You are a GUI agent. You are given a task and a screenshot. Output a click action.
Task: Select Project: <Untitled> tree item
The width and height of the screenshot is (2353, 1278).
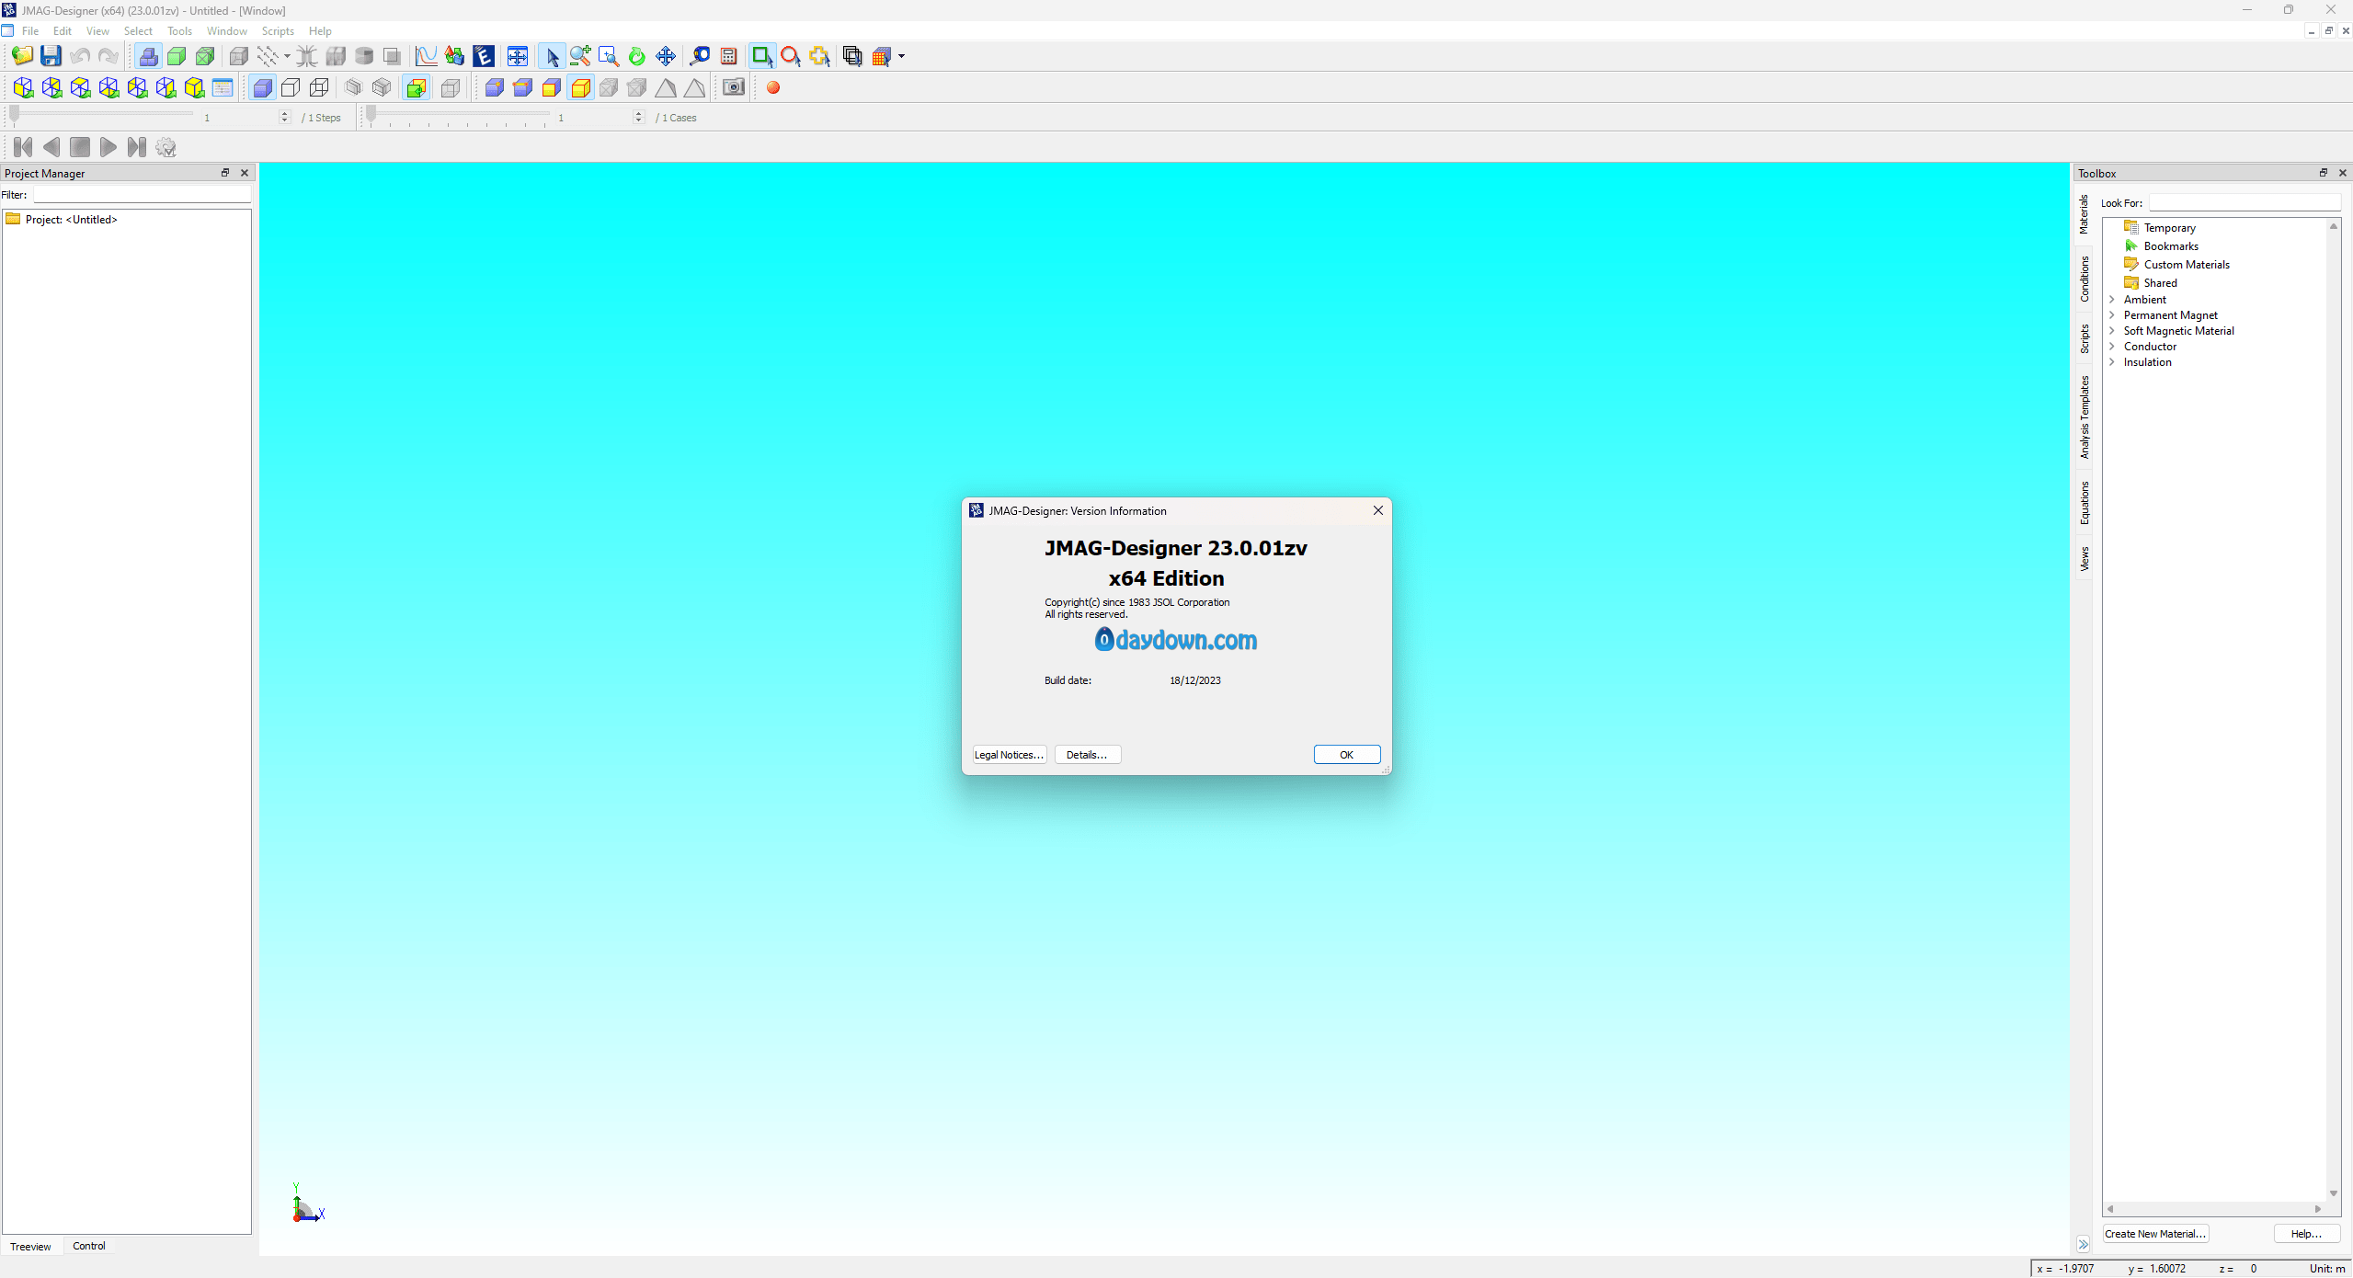(72, 220)
